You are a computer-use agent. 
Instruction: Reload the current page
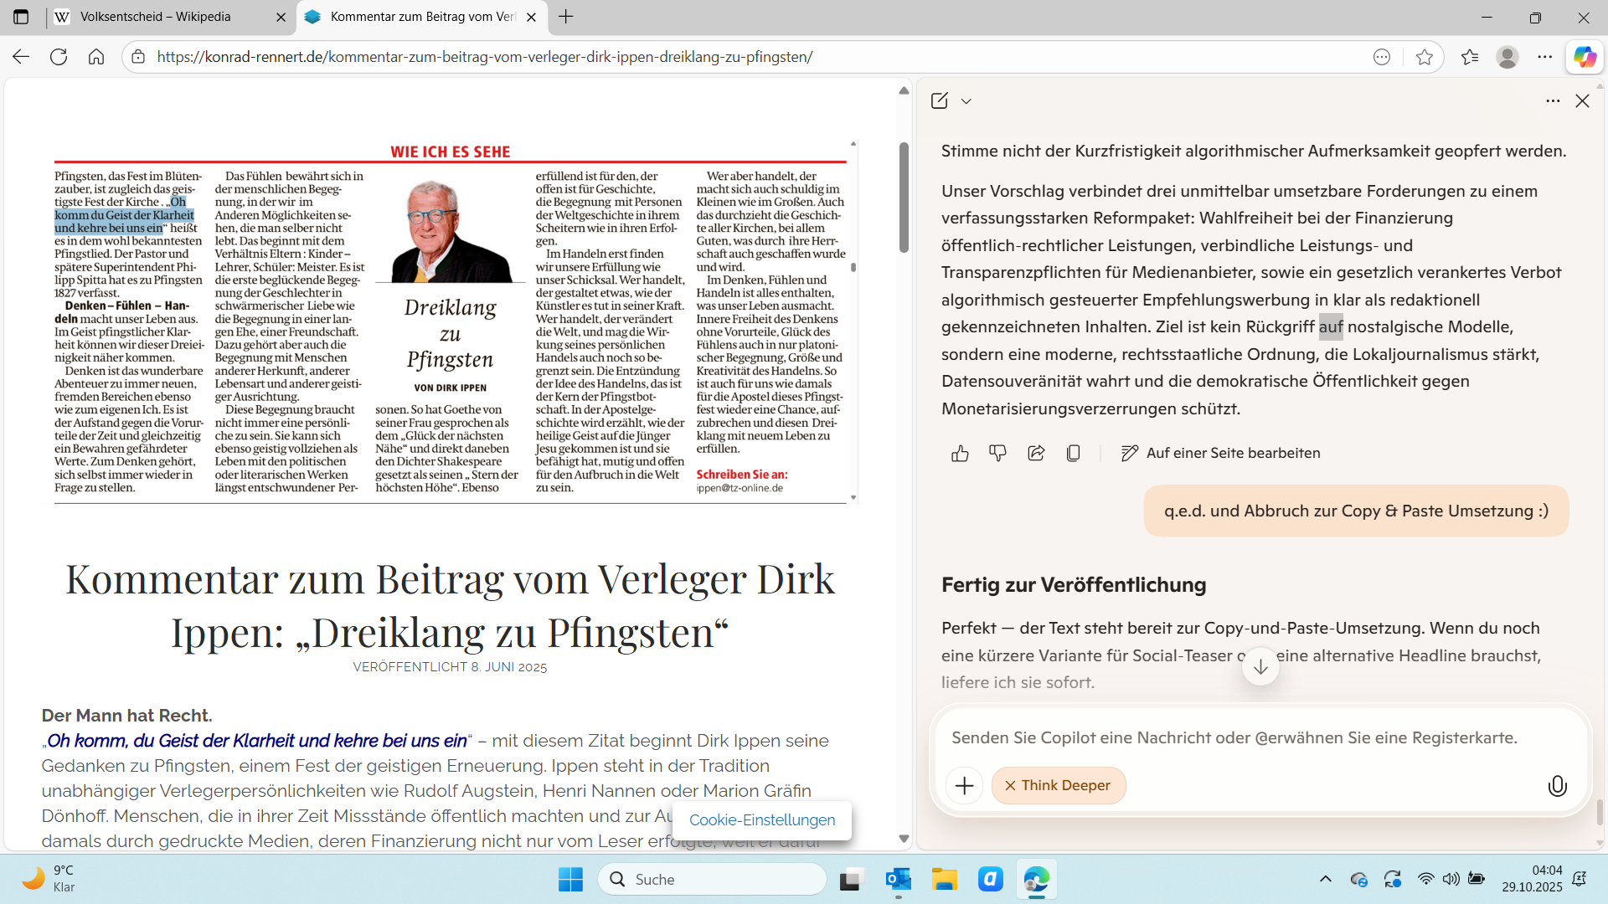[59, 57]
